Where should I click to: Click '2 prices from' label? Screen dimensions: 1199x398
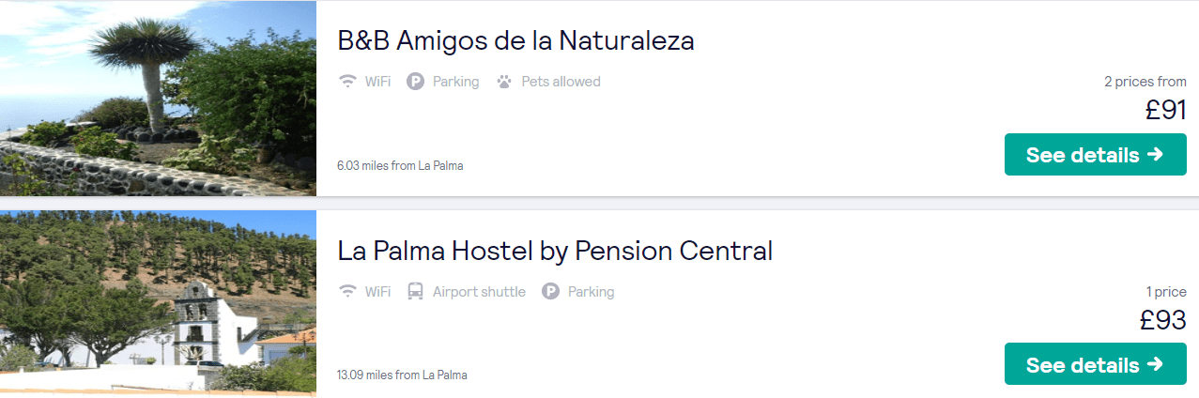coord(1145,82)
